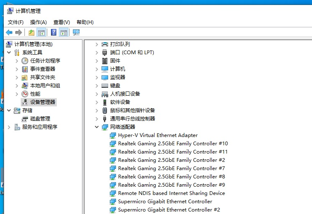312x214 pixels.
Task: Click the Print queues printer icon
Action: [x=105, y=44]
